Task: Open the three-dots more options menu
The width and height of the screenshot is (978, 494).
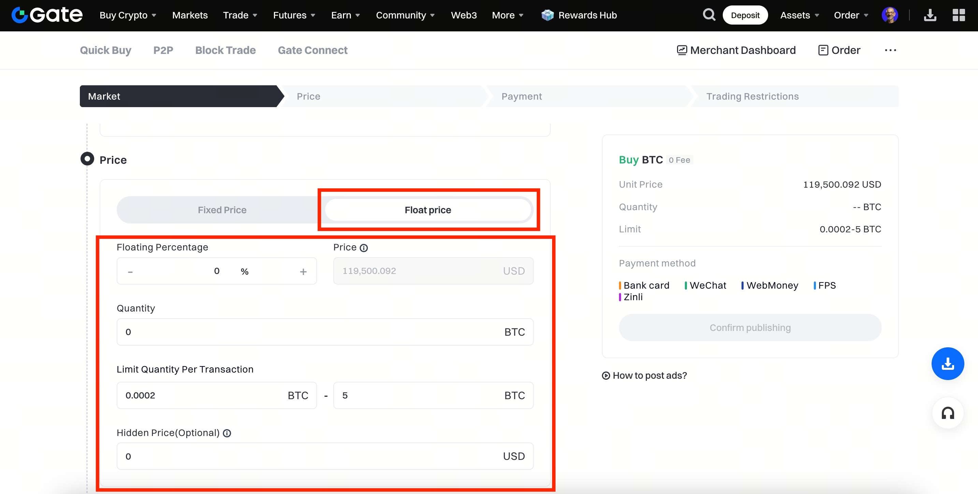Action: [x=890, y=50]
